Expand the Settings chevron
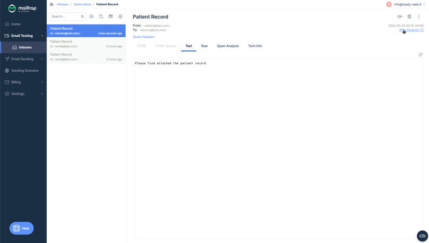This screenshot has height=243, width=429. (x=42, y=94)
